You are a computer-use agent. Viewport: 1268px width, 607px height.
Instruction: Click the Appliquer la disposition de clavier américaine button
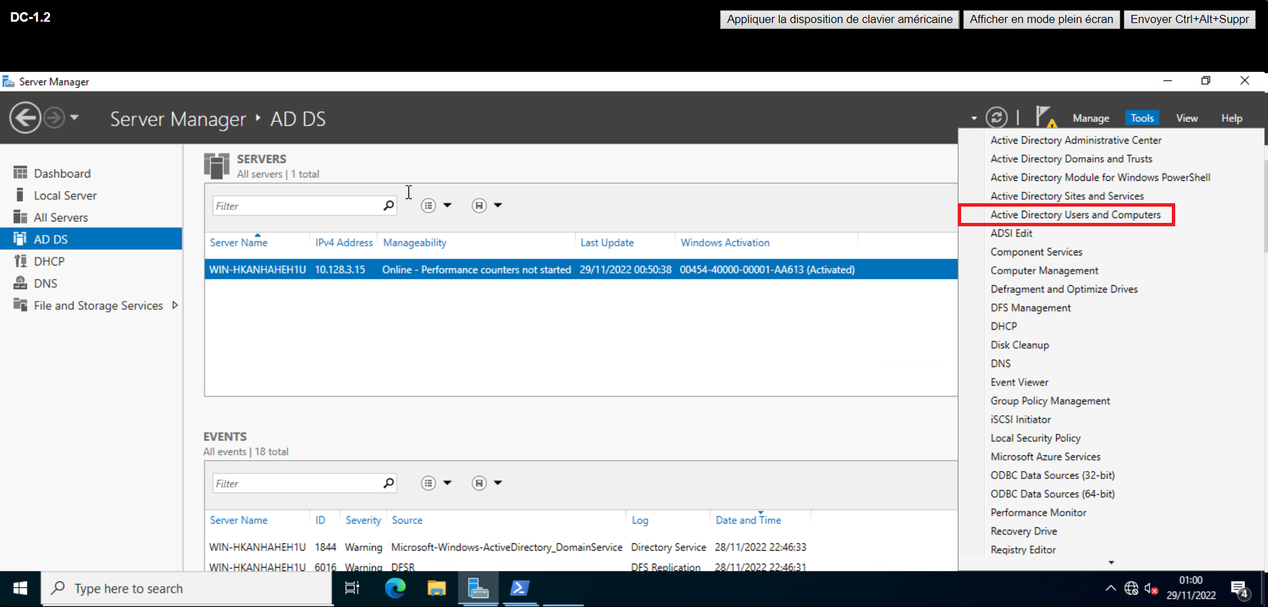[840, 19]
